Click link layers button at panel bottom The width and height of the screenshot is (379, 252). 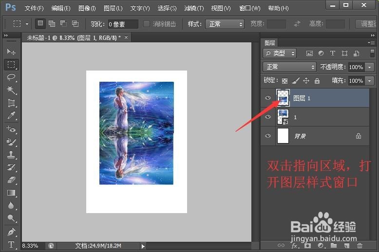pyautogui.click(x=281, y=246)
